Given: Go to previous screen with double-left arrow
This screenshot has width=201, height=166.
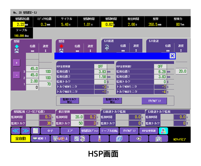Looking at the screenshot, I should tap(16, 131).
